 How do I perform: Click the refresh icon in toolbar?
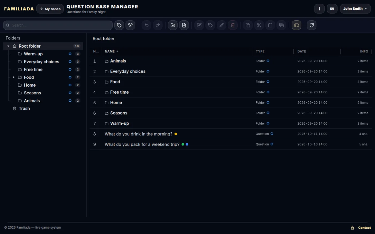coord(312,25)
